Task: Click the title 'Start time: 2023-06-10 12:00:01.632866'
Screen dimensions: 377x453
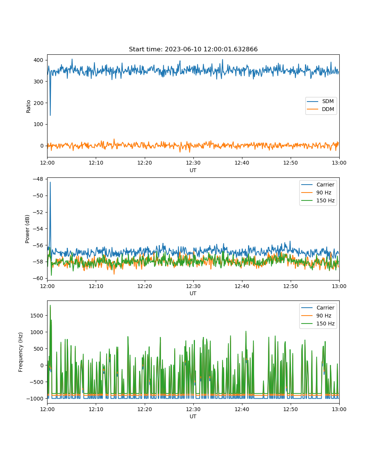Action: (x=193, y=49)
